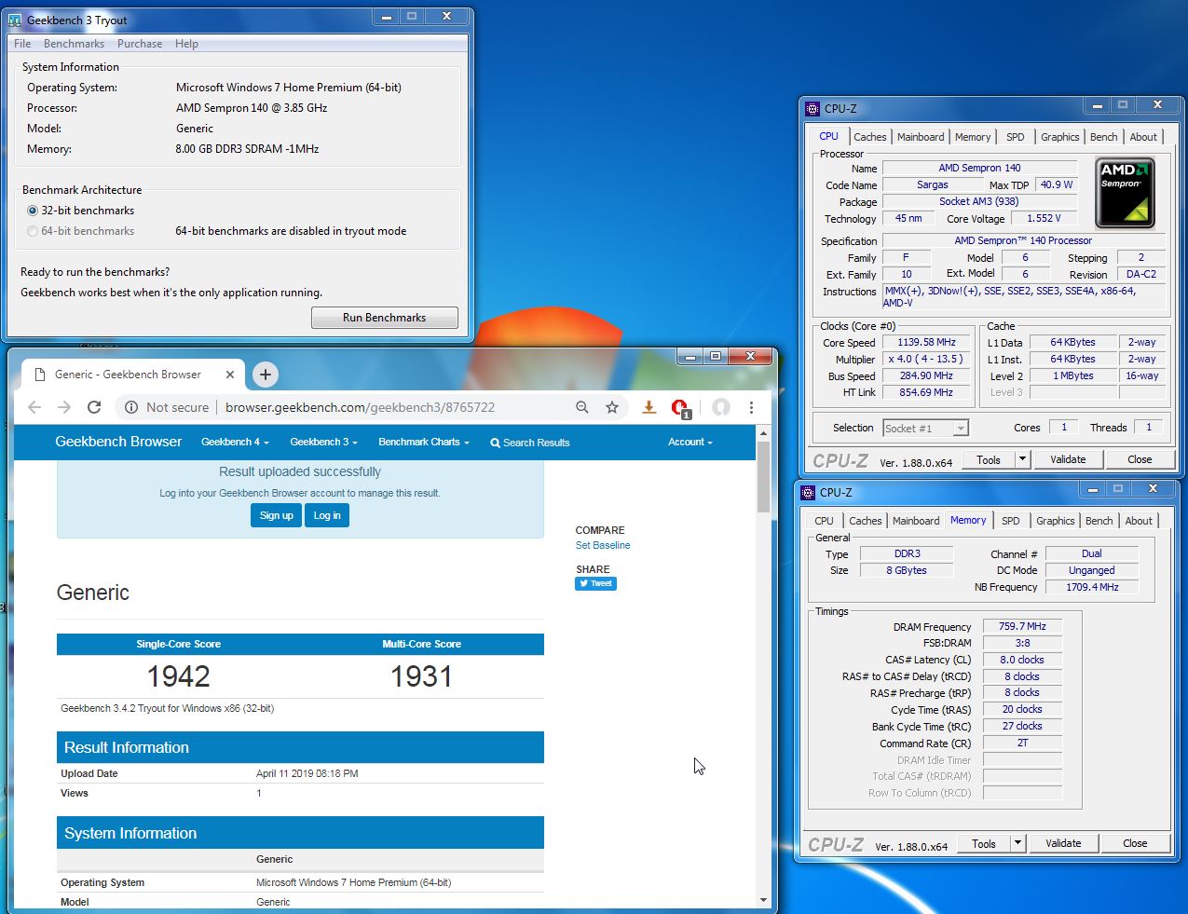Viewport: 1188px width, 914px height.
Task: Expand the Geekbench 3 dropdown menu
Action: [323, 443]
